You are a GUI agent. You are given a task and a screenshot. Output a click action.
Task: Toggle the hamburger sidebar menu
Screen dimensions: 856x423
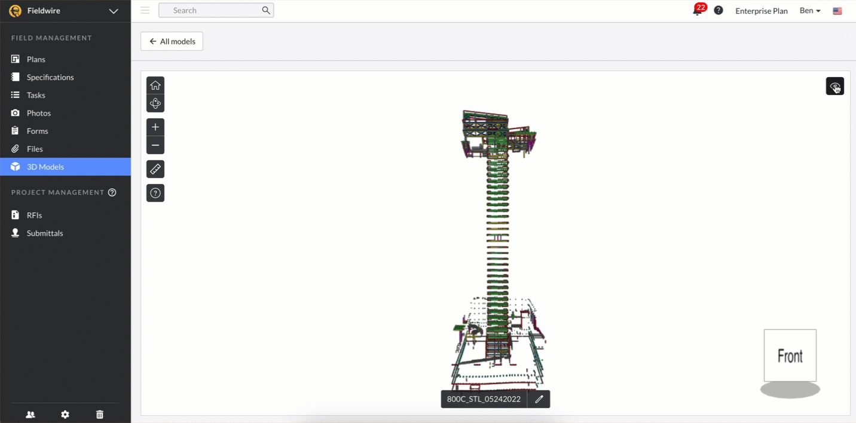coord(145,10)
